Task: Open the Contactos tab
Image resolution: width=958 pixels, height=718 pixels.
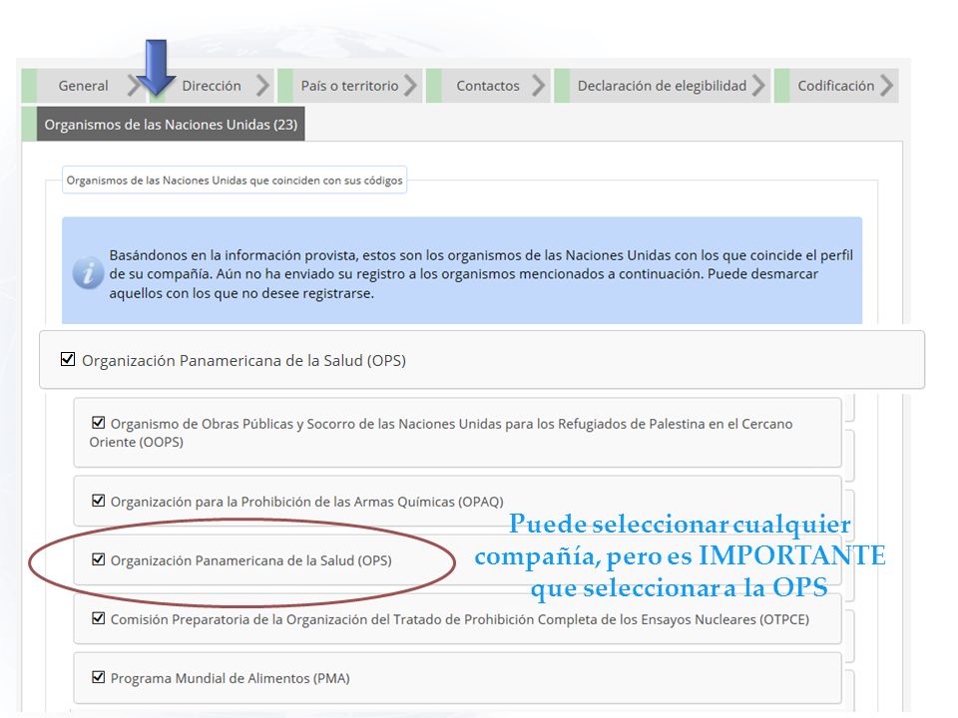Action: [488, 86]
